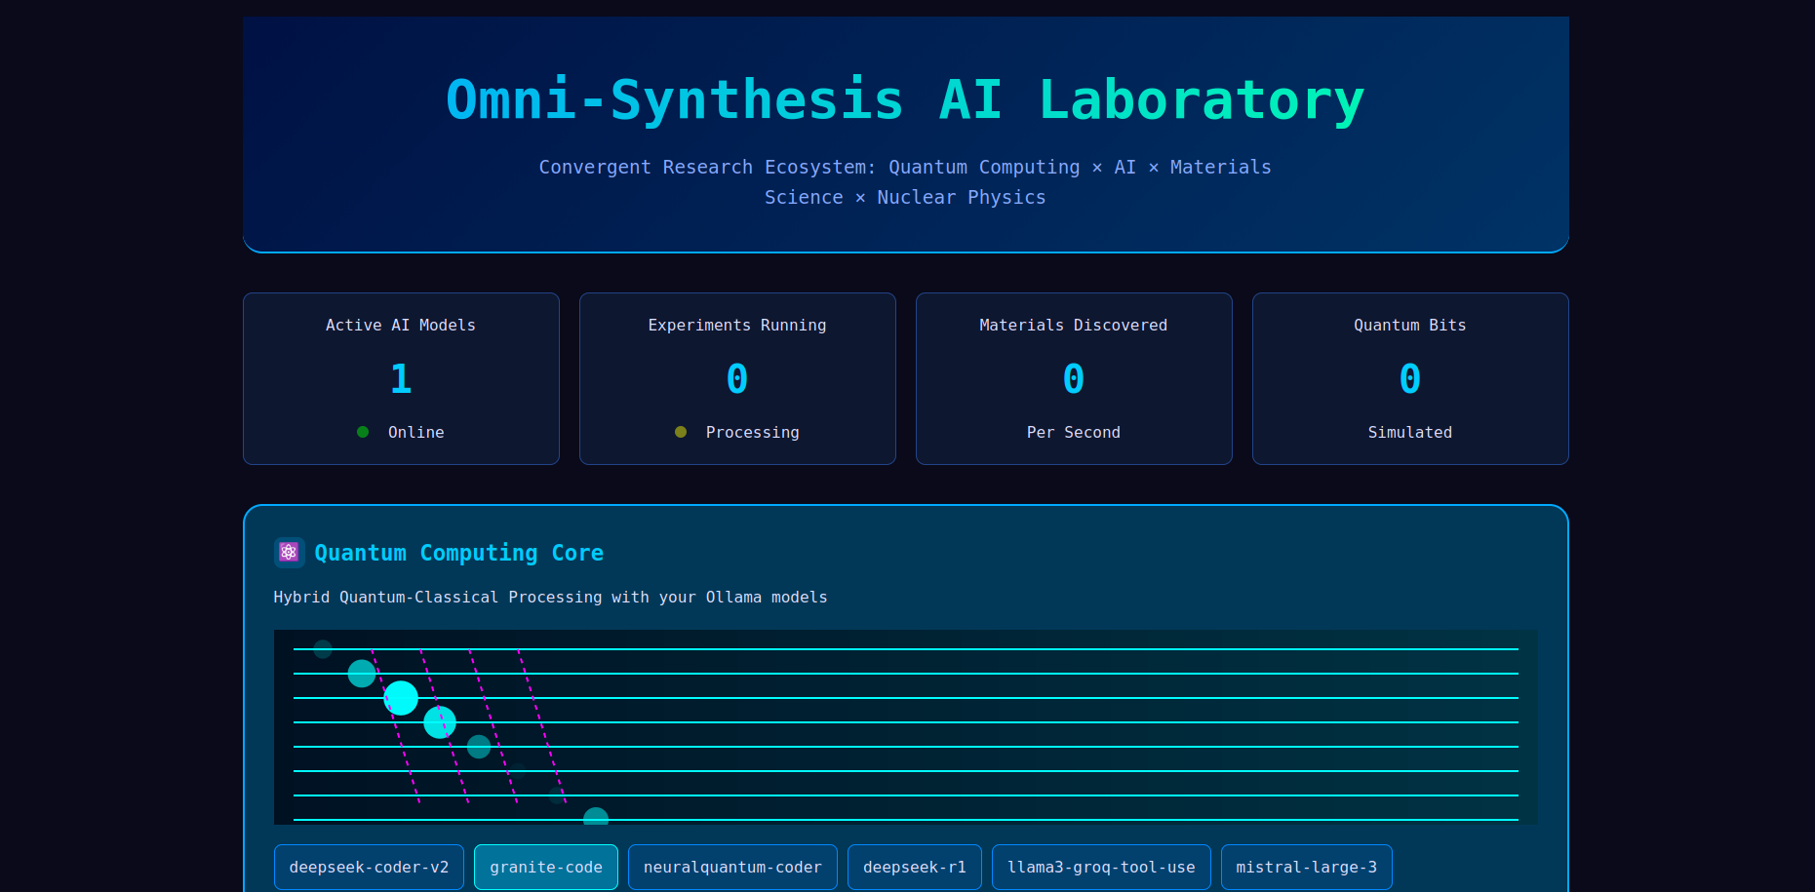Click the atom icon beside Quantum Computing Core

289,552
